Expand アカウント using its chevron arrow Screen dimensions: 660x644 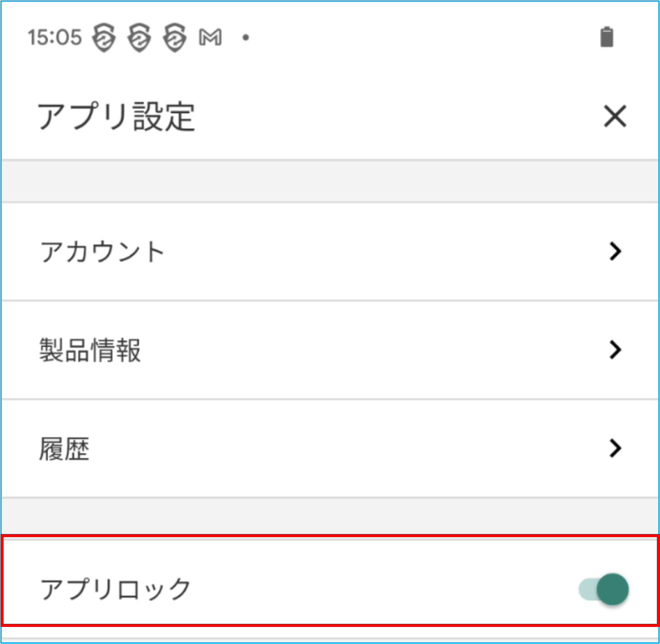[x=615, y=251]
